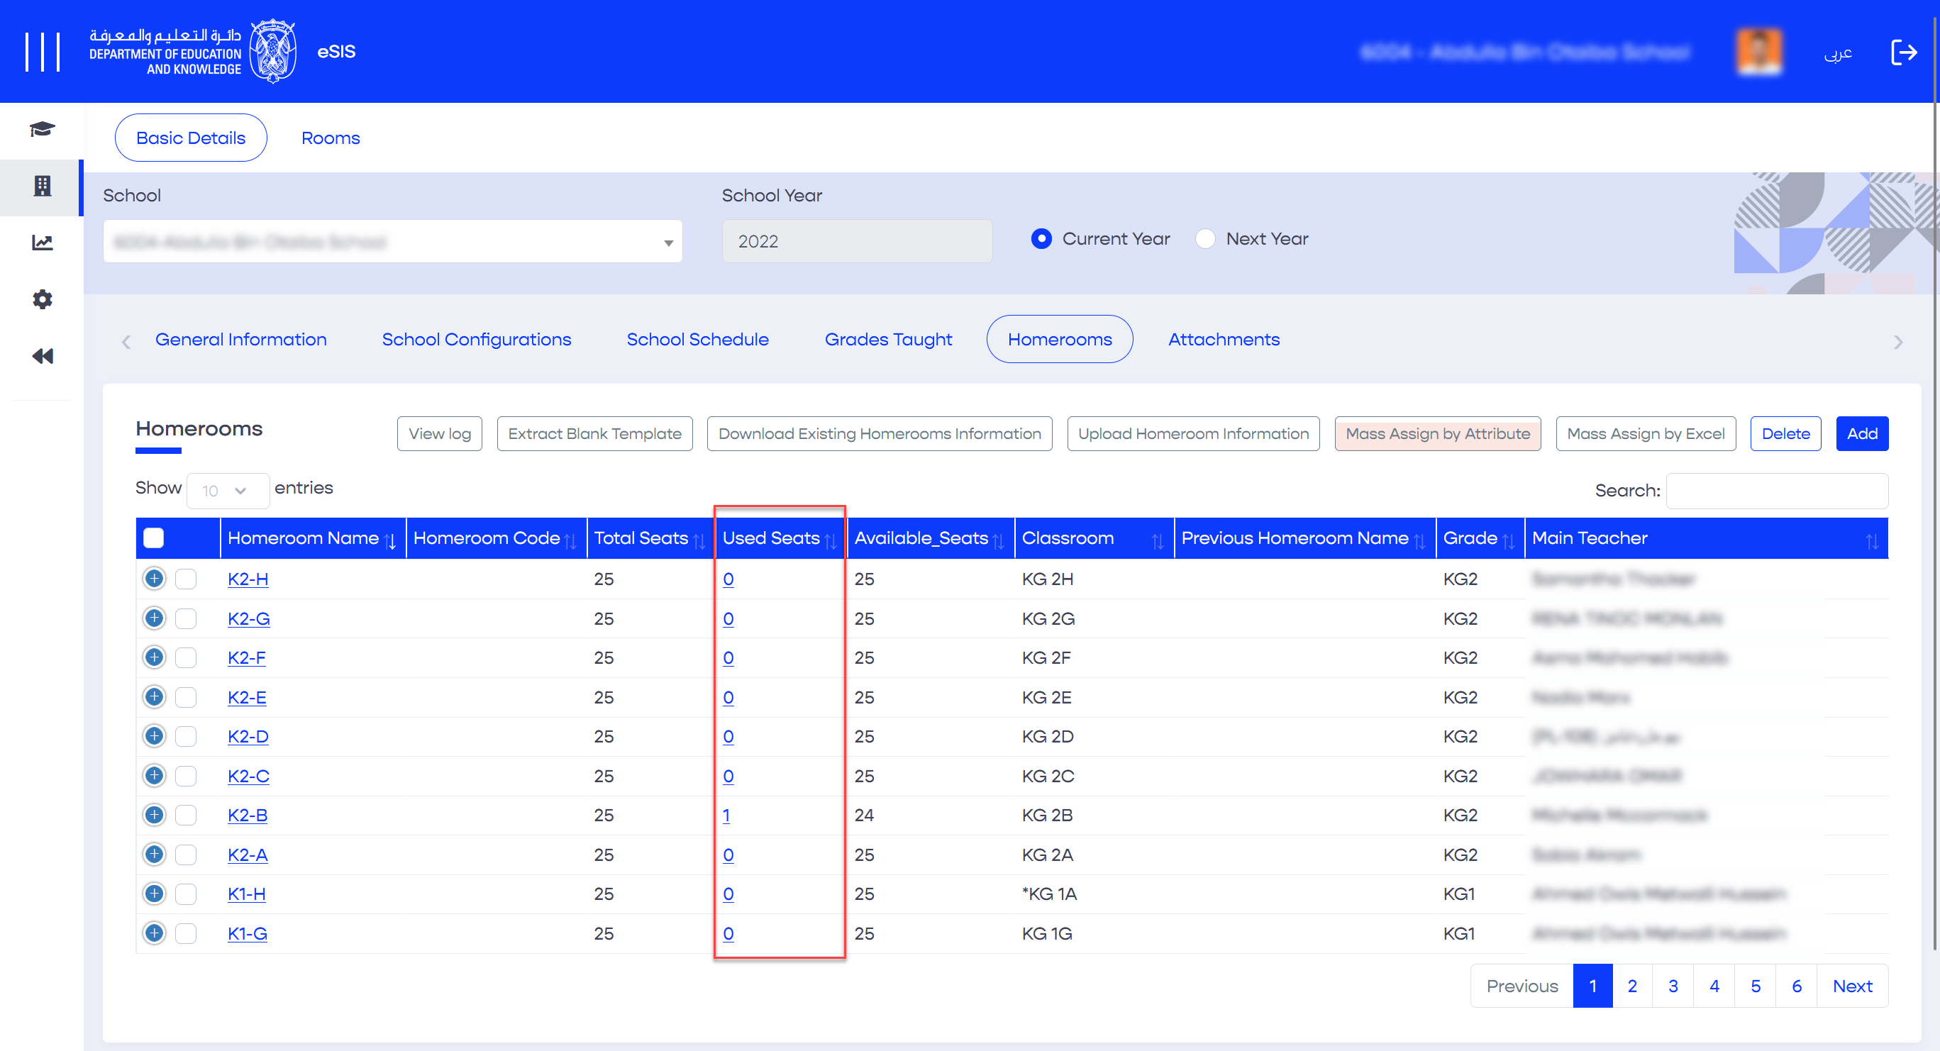
Task: Sort by Used Seats column
Action: point(780,538)
